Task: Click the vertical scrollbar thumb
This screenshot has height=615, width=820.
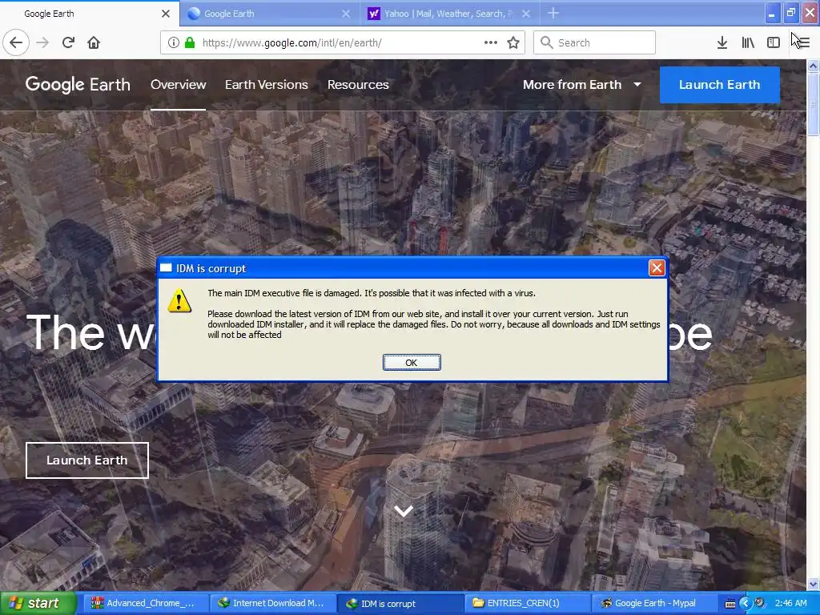Action: pyautogui.click(x=813, y=103)
